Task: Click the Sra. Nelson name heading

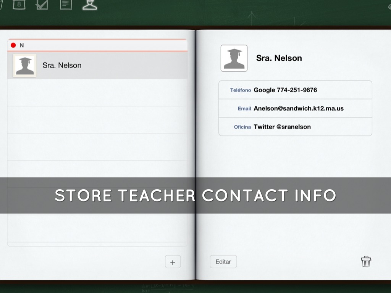Action: pyautogui.click(x=279, y=58)
